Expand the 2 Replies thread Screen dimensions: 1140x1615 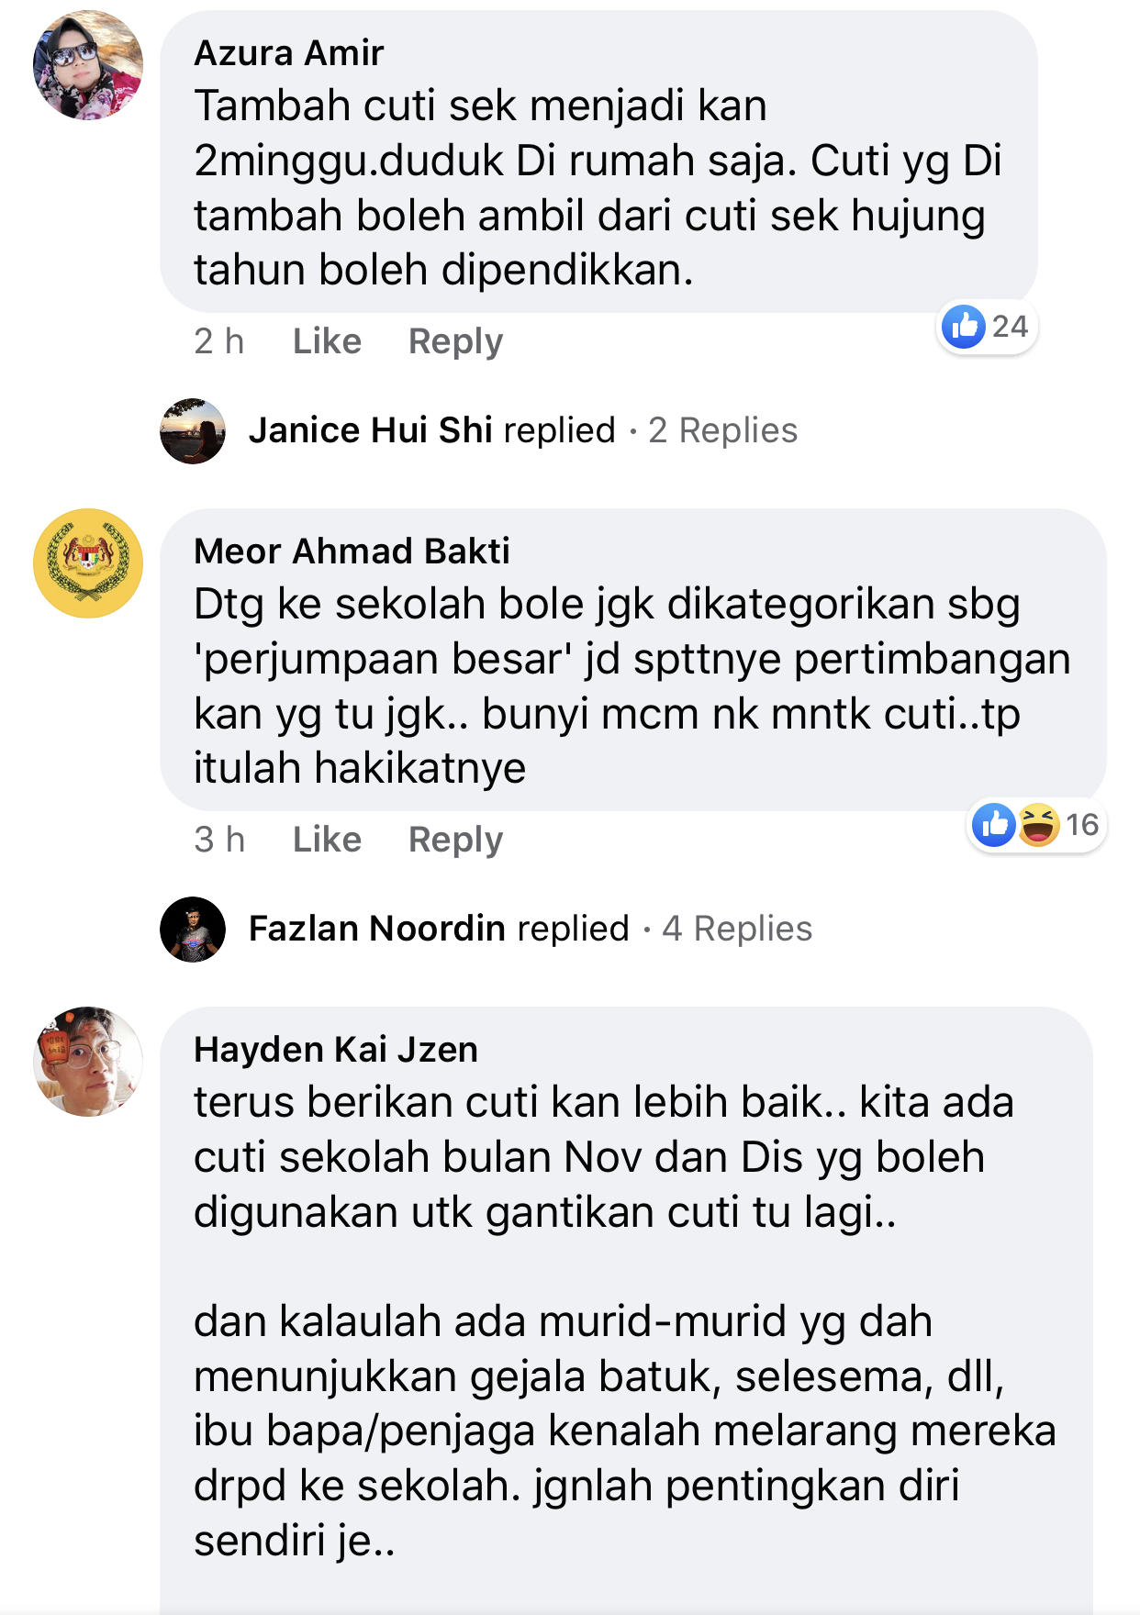723,430
